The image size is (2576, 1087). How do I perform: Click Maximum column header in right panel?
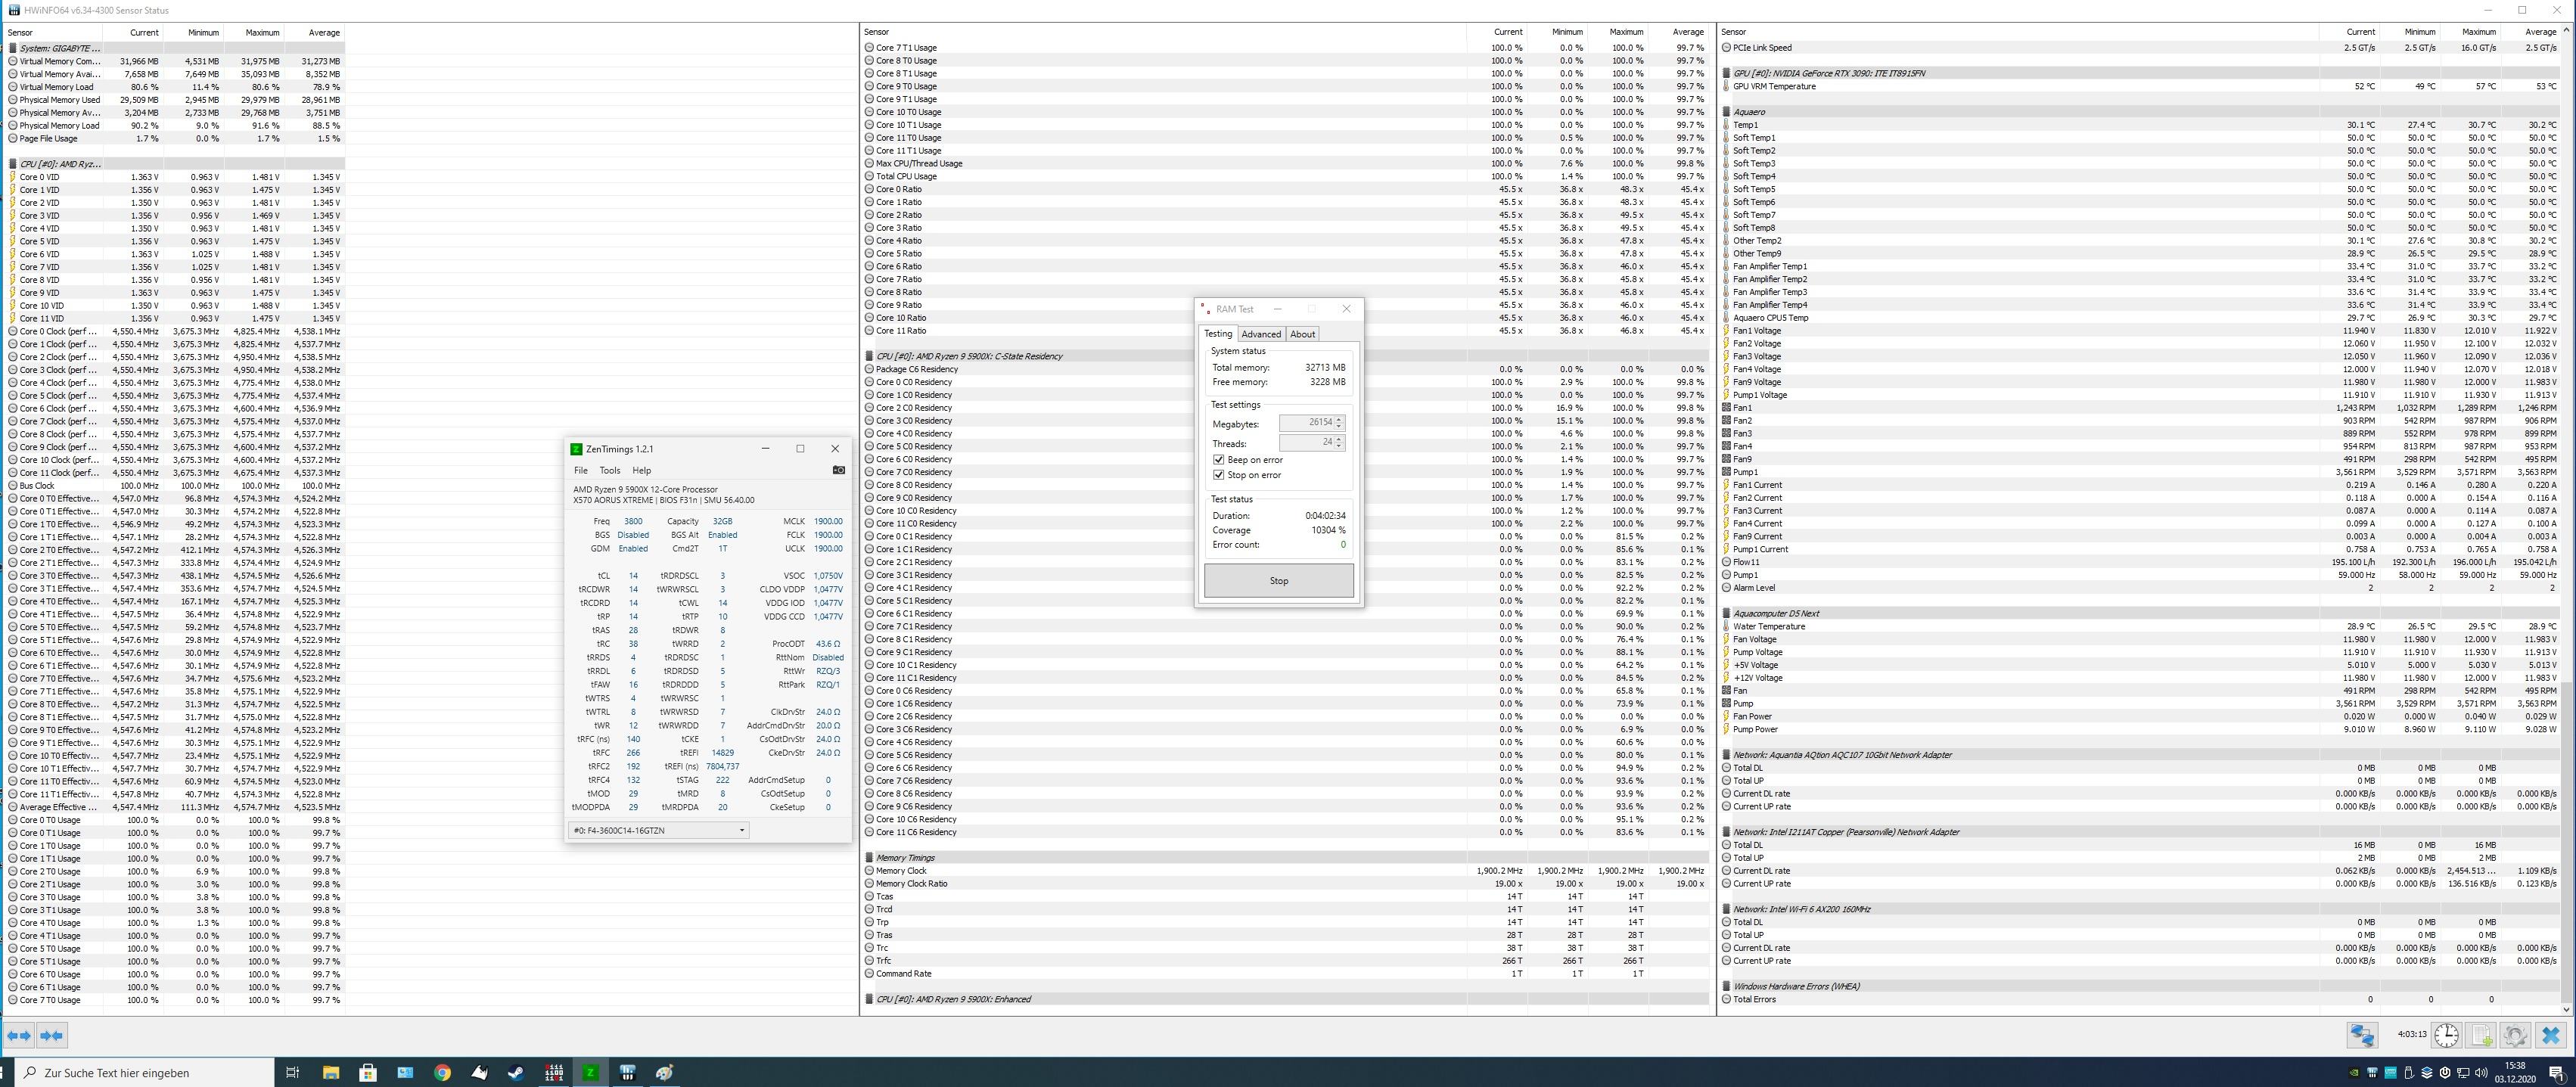click(x=2470, y=33)
